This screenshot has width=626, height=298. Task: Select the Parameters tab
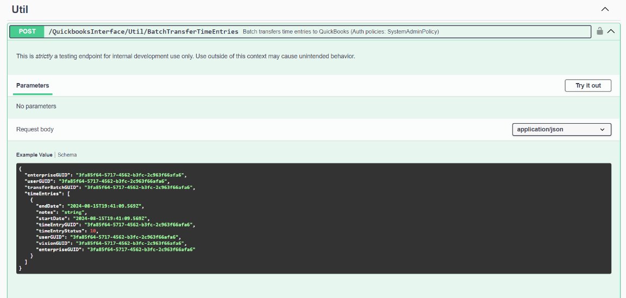(33, 86)
